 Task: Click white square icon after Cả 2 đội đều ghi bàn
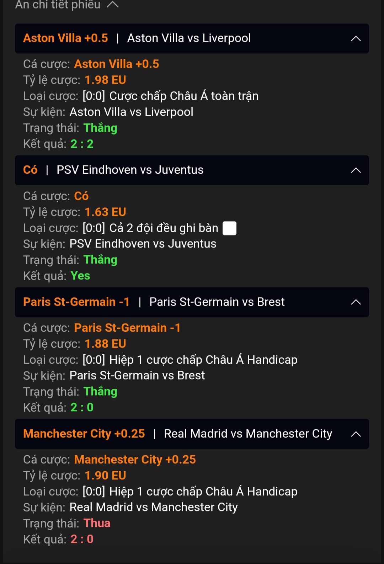pos(229,228)
